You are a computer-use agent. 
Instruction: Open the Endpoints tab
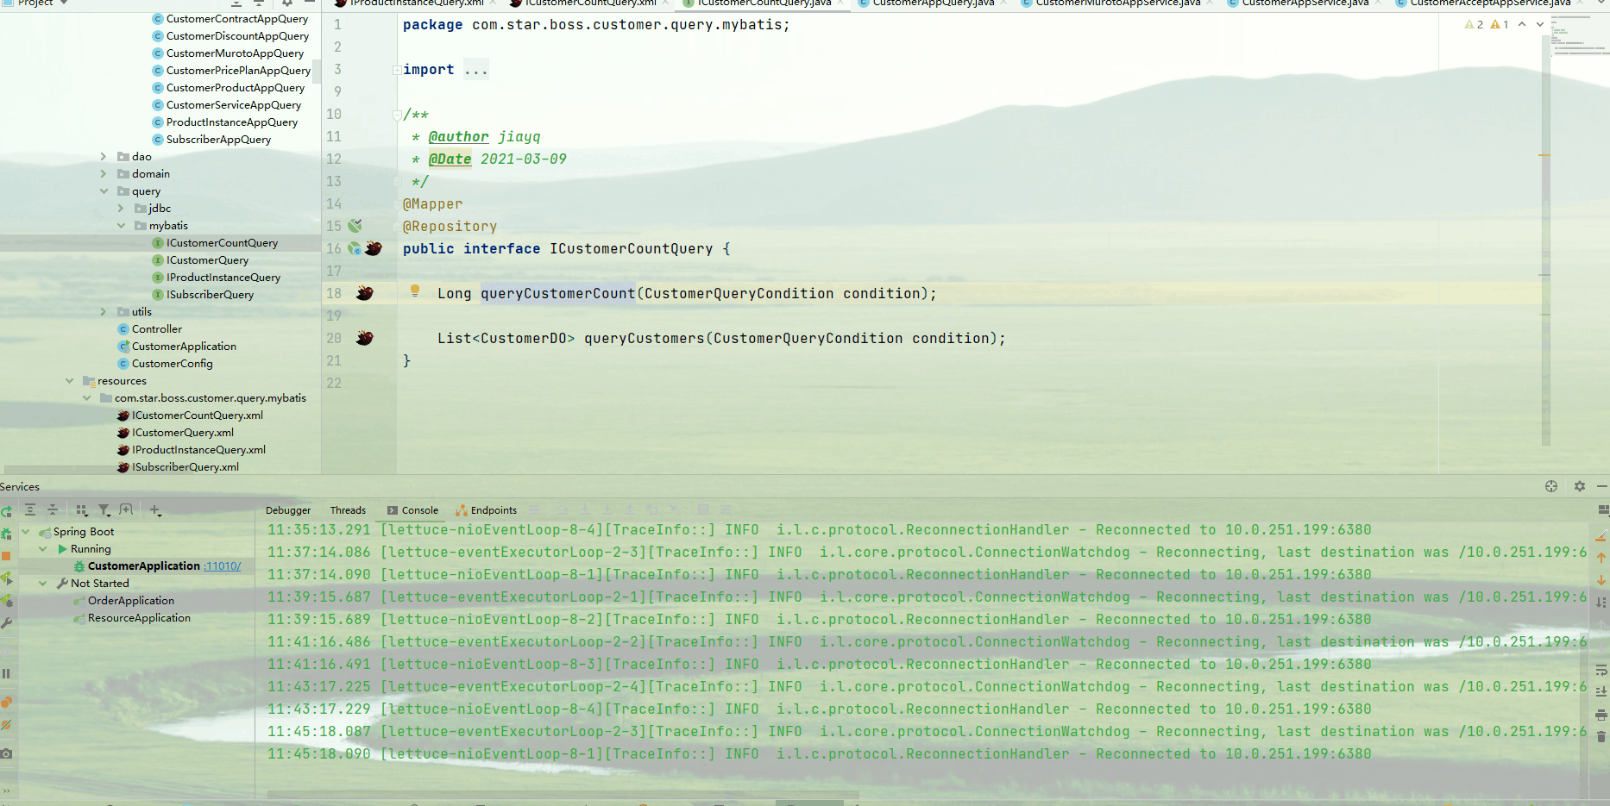pyautogui.click(x=487, y=510)
